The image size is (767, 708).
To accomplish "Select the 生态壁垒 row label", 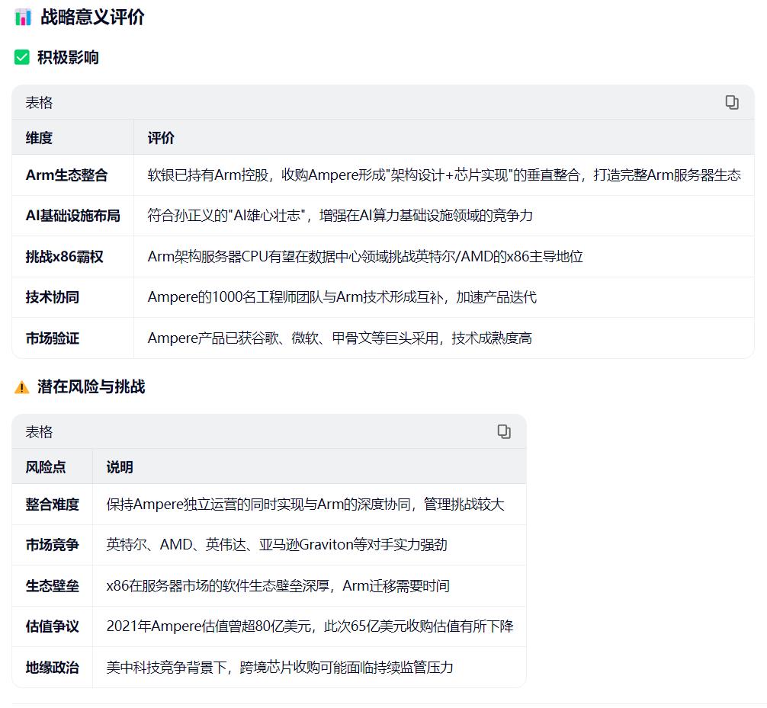I will (53, 586).
